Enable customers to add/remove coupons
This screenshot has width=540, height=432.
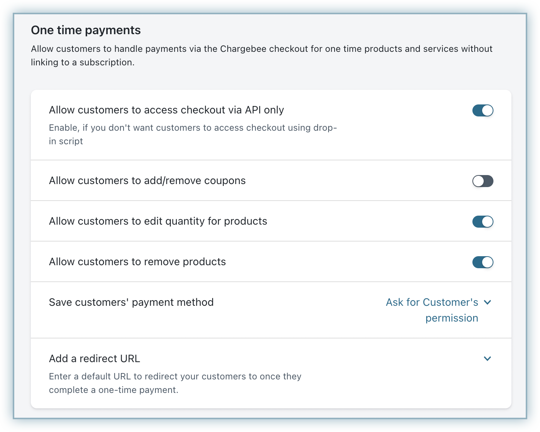pyautogui.click(x=483, y=181)
